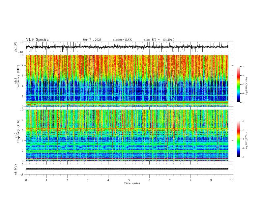Click the "6" kHz tick on ch.2 spectrogram
The width and height of the screenshot is (261, 202).
[x=23, y=130]
